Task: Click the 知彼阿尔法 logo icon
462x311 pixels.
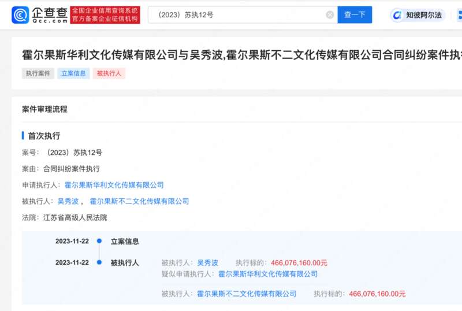Action: [x=397, y=15]
